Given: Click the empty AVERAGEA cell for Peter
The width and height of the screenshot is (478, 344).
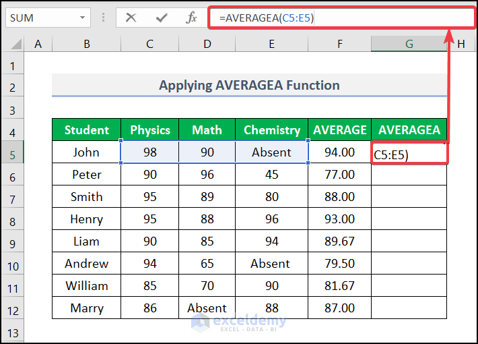Looking at the screenshot, I should click(409, 175).
